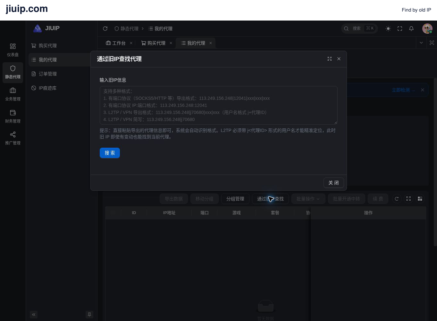The width and height of the screenshot is (437, 321).
Task: Close the 购买代理 tab
Action: point(171,43)
